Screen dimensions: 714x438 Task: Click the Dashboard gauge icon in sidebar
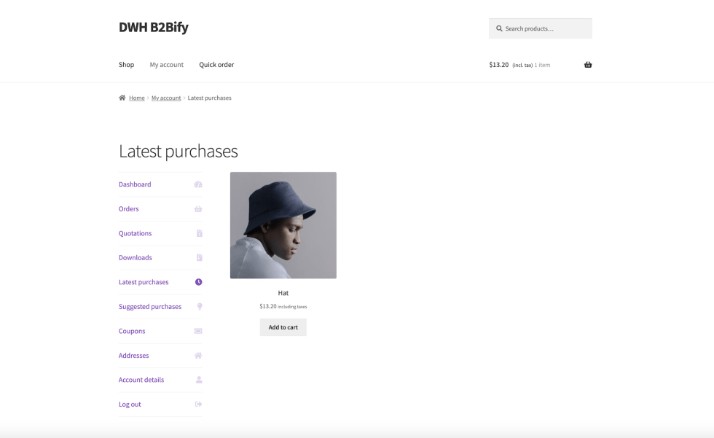point(198,184)
